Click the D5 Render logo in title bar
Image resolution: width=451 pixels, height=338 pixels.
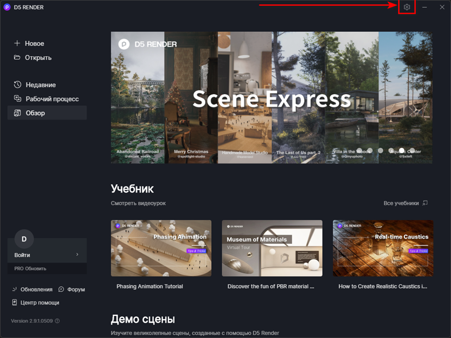pos(7,7)
